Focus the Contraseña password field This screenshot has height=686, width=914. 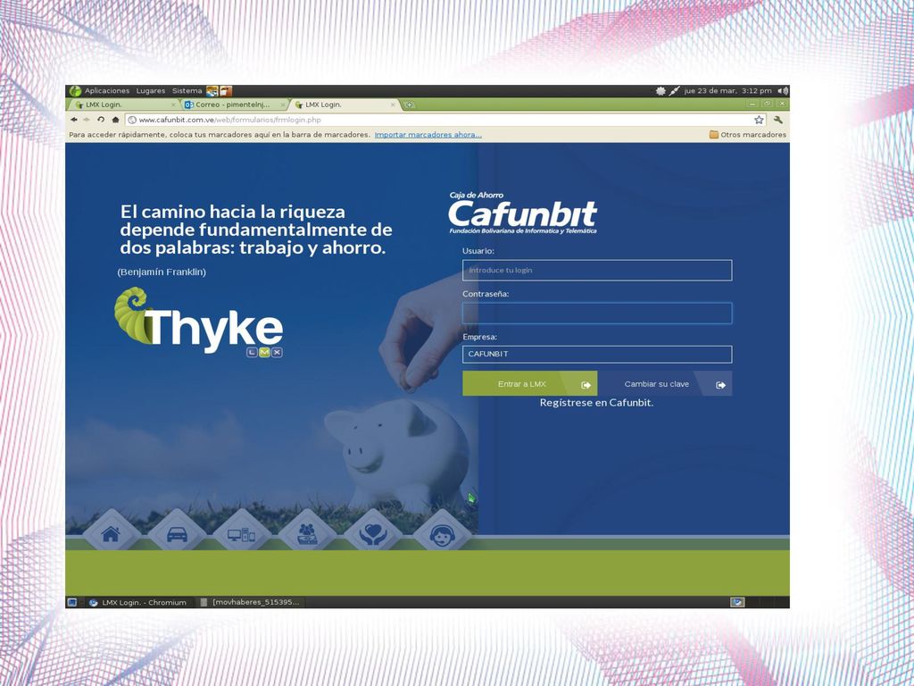coord(597,314)
